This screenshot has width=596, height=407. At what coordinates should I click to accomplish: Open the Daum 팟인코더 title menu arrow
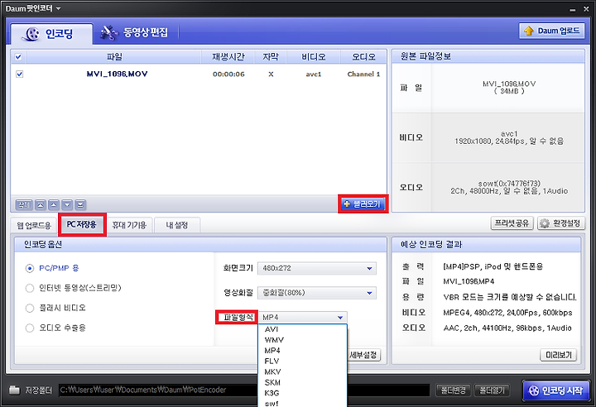click(x=58, y=8)
